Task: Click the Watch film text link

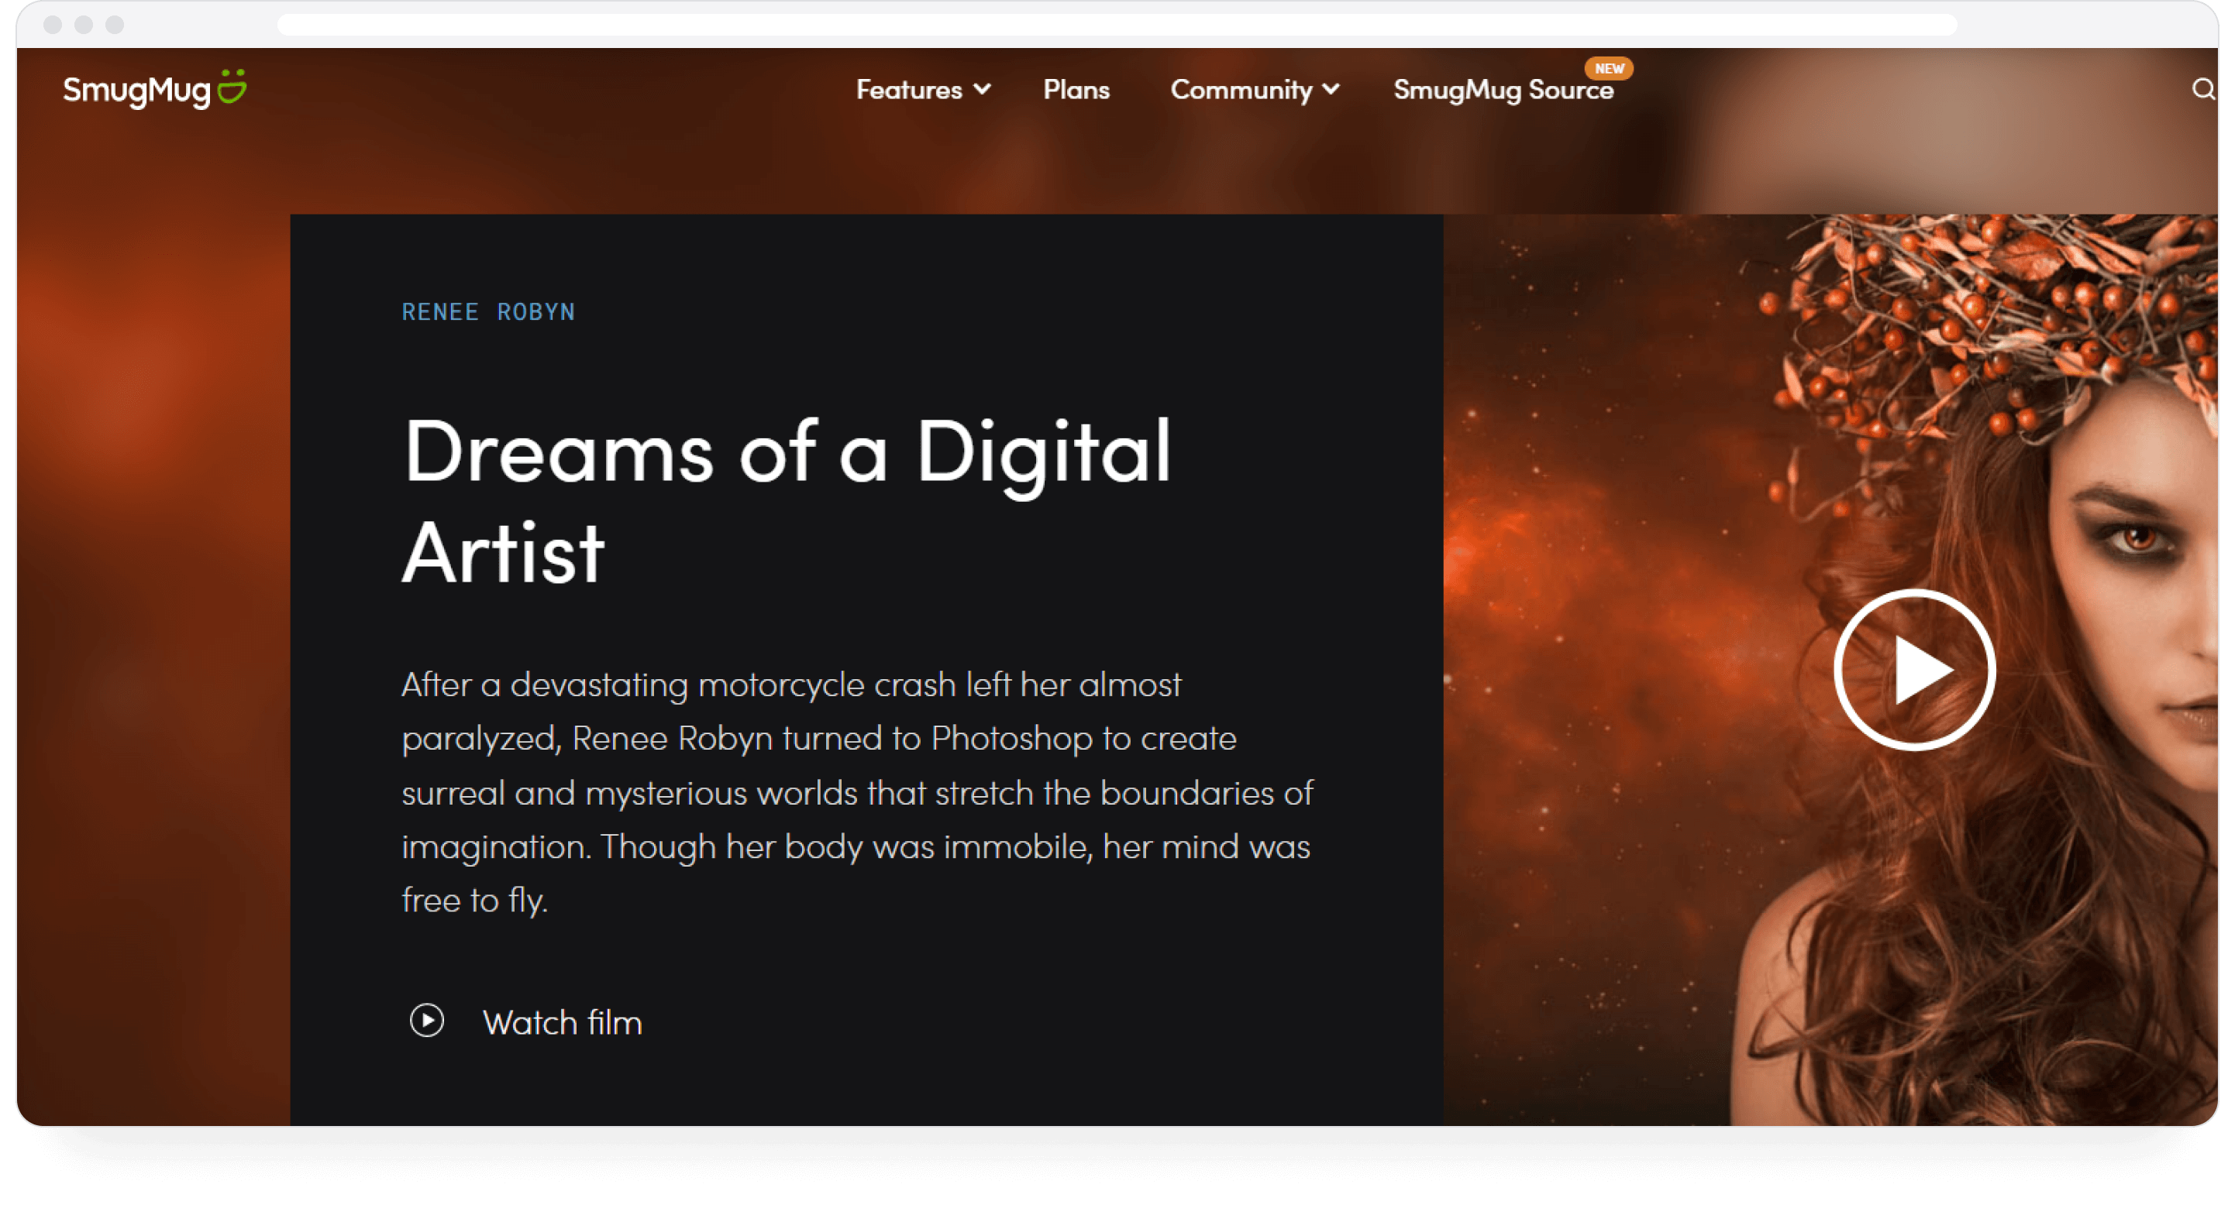Action: 562,1023
